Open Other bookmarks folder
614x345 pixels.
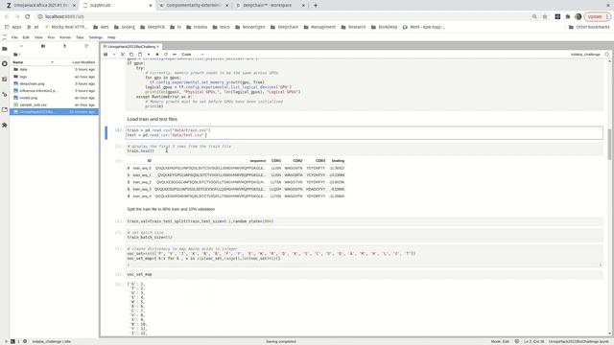(589, 27)
